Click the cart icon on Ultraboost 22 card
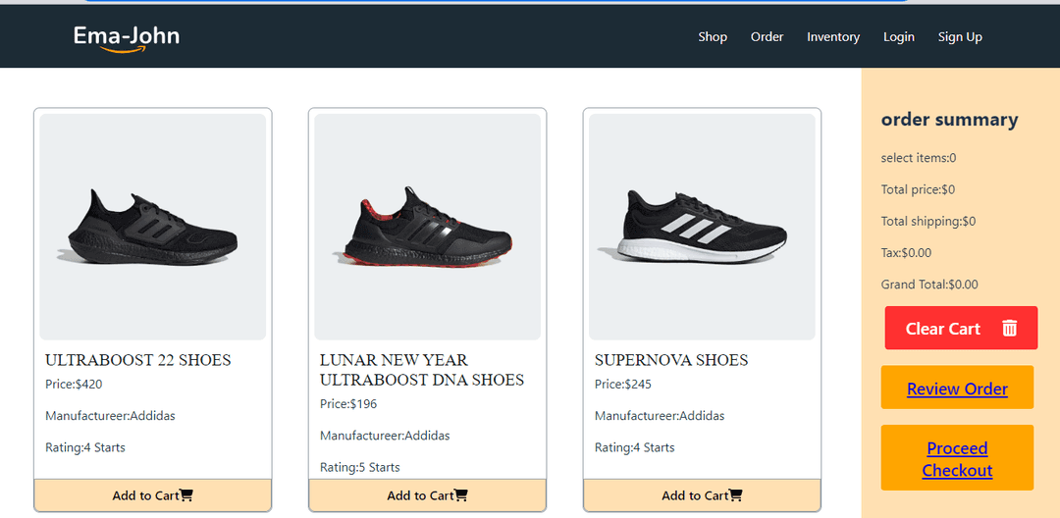Screen dimensions: 1060x518 click(186, 495)
